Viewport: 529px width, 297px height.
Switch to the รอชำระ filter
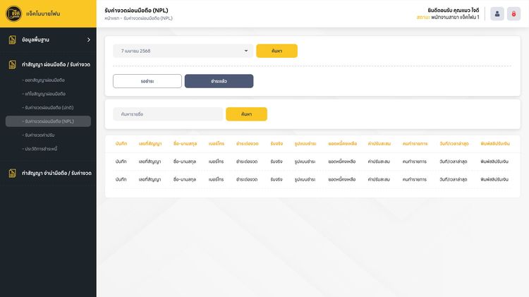[x=147, y=81]
